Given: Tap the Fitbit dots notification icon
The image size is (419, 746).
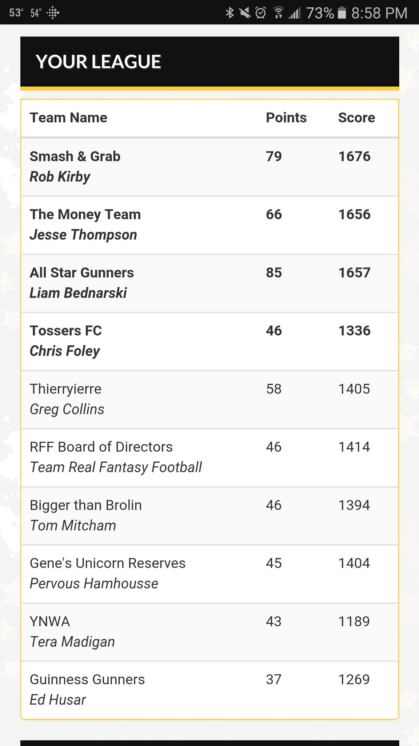Looking at the screenshot, I should [53, 13].
